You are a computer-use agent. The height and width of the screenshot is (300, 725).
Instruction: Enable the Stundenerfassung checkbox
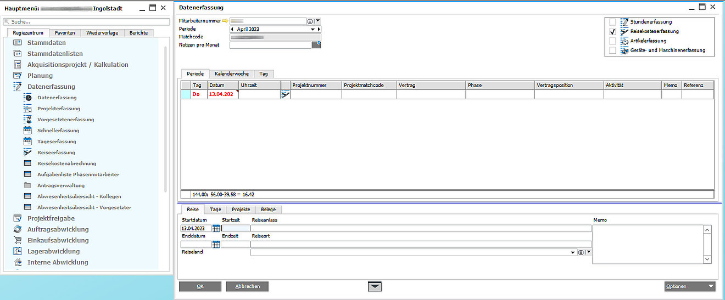pos(612,22)
